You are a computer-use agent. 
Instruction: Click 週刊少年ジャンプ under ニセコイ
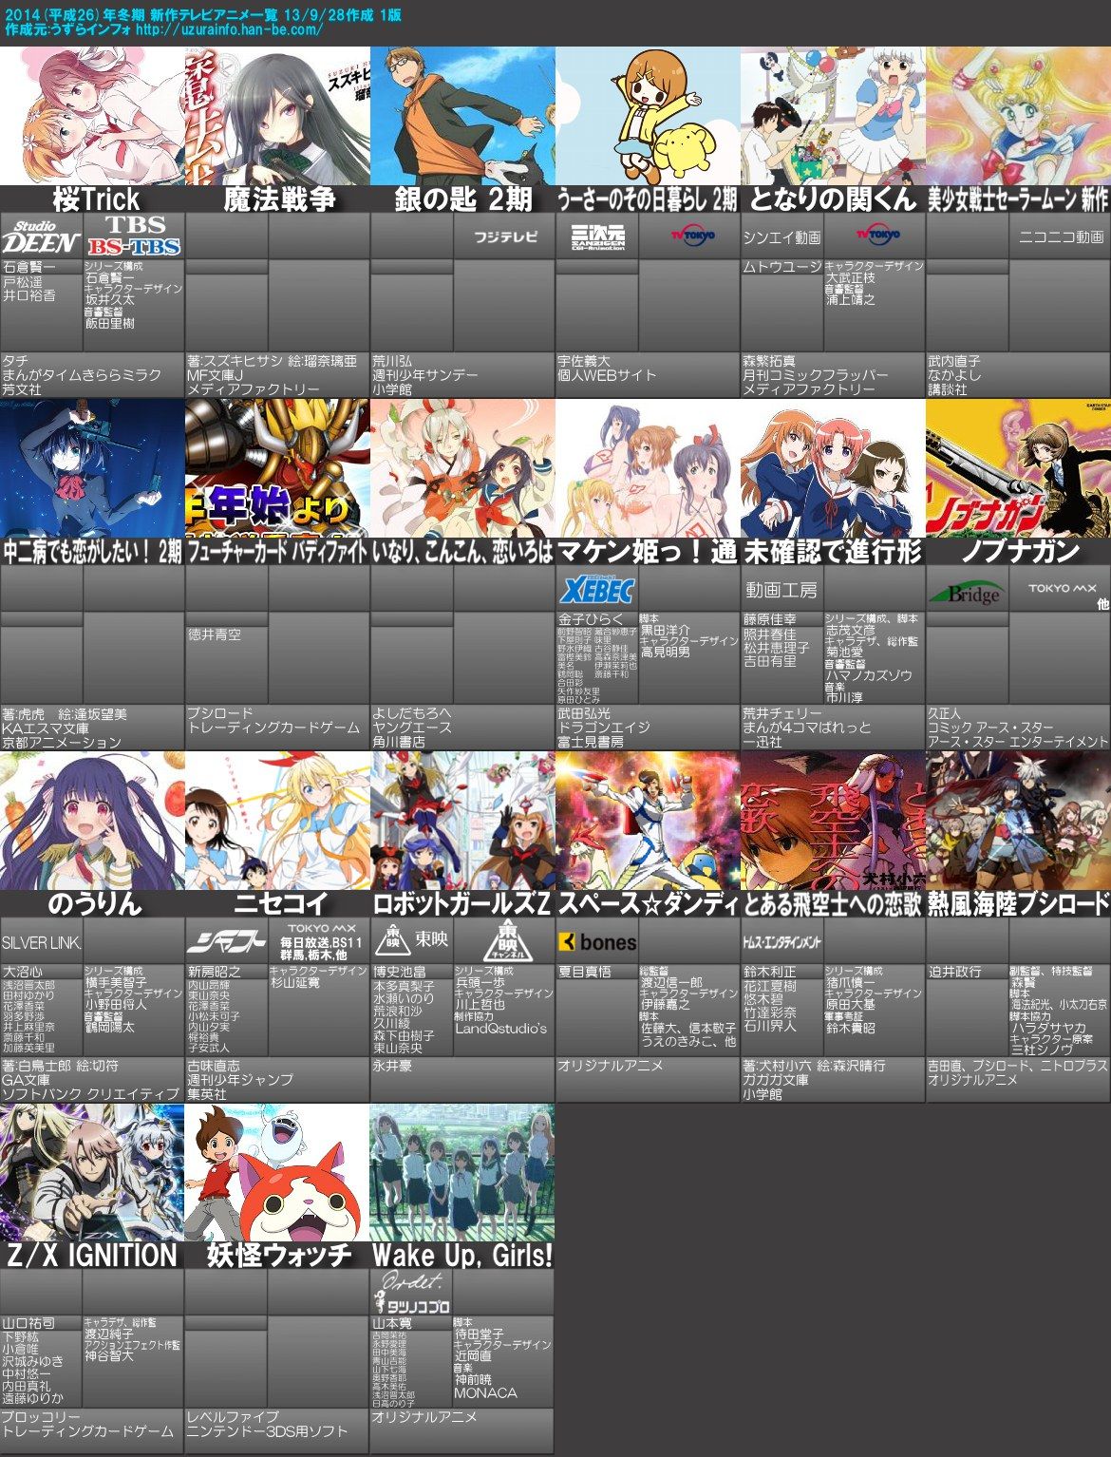click(240, 1080)
